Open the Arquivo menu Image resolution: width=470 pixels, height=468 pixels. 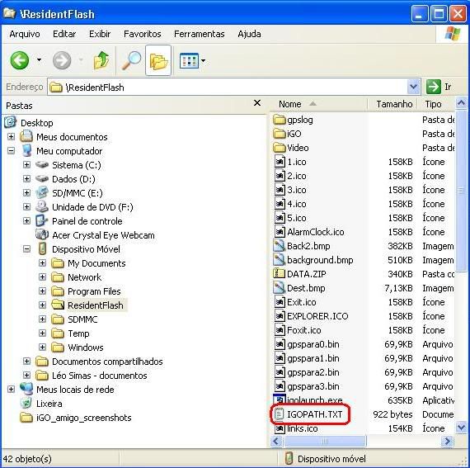(25, 34)
